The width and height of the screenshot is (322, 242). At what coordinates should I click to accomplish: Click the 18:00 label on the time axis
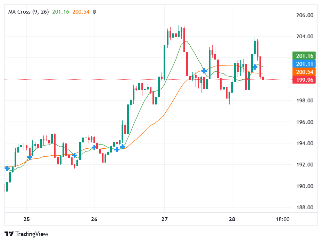point(282,219)
